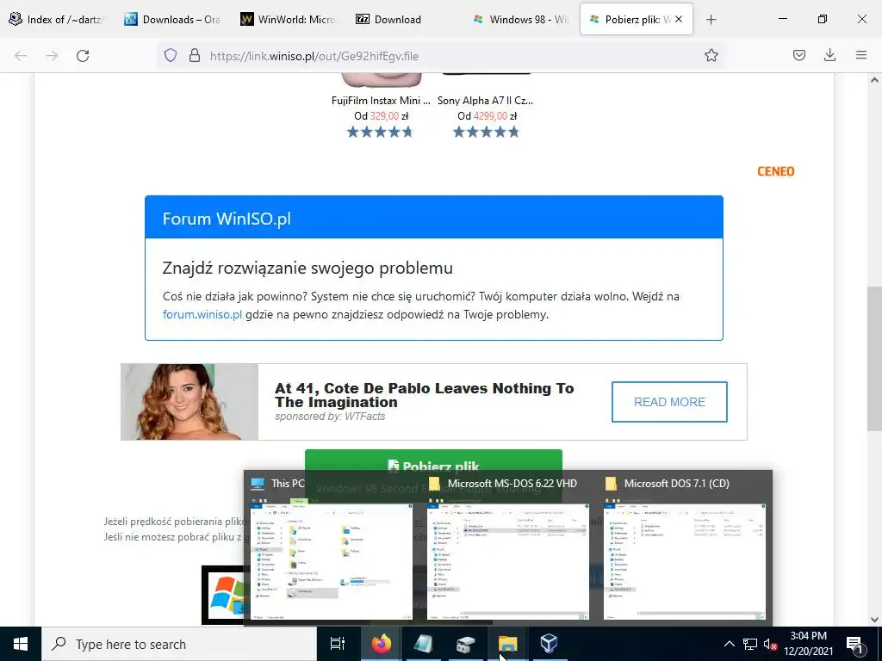The width and height of the screenshot is (882, 661).
Task: Show site security padlock info
Action: click(x=195, y=55)
